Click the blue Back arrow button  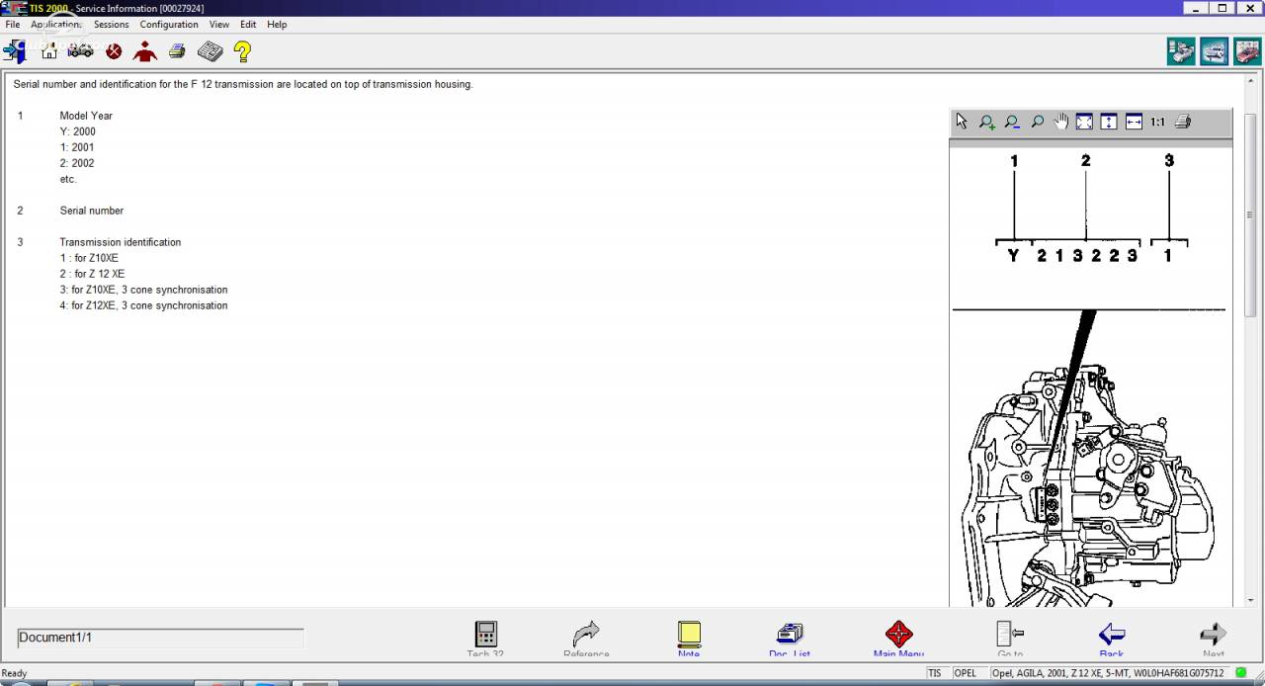point(1112,639)
